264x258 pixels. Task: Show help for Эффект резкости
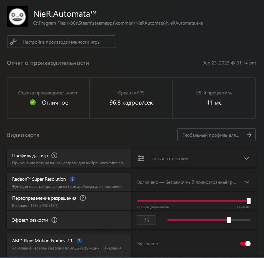54,220
